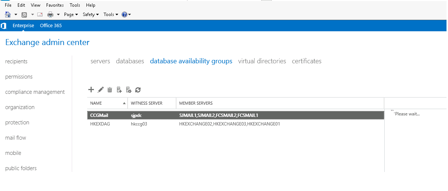Open compliance management in left navigation
Image resolution: width=448 pixels, height=191 pixels.
coord(35,92)
